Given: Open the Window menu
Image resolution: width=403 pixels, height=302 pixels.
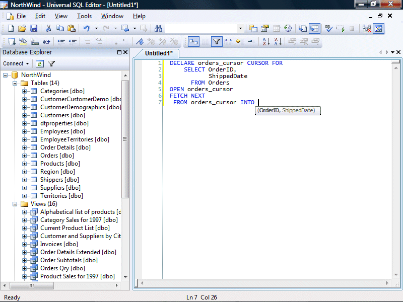Looking at the screenshot, I should click(112, 16).
